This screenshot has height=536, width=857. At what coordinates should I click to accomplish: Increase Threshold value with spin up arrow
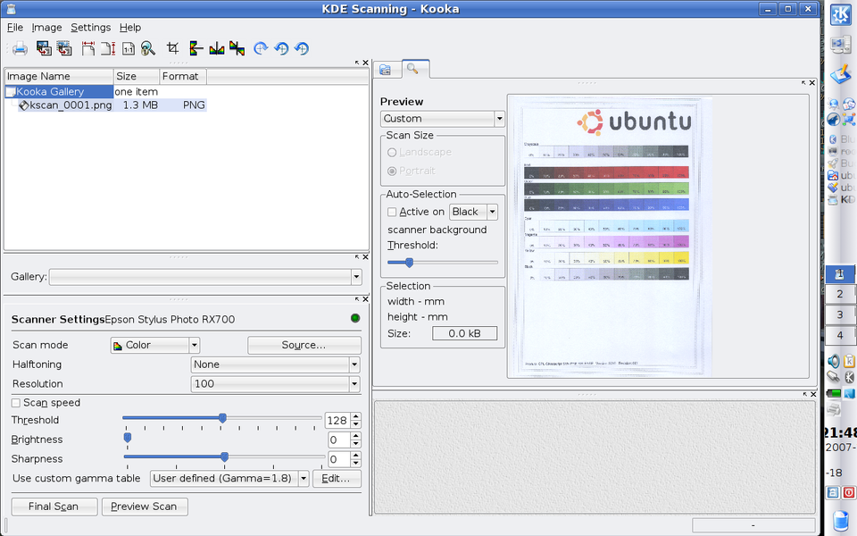click(356, 417)
